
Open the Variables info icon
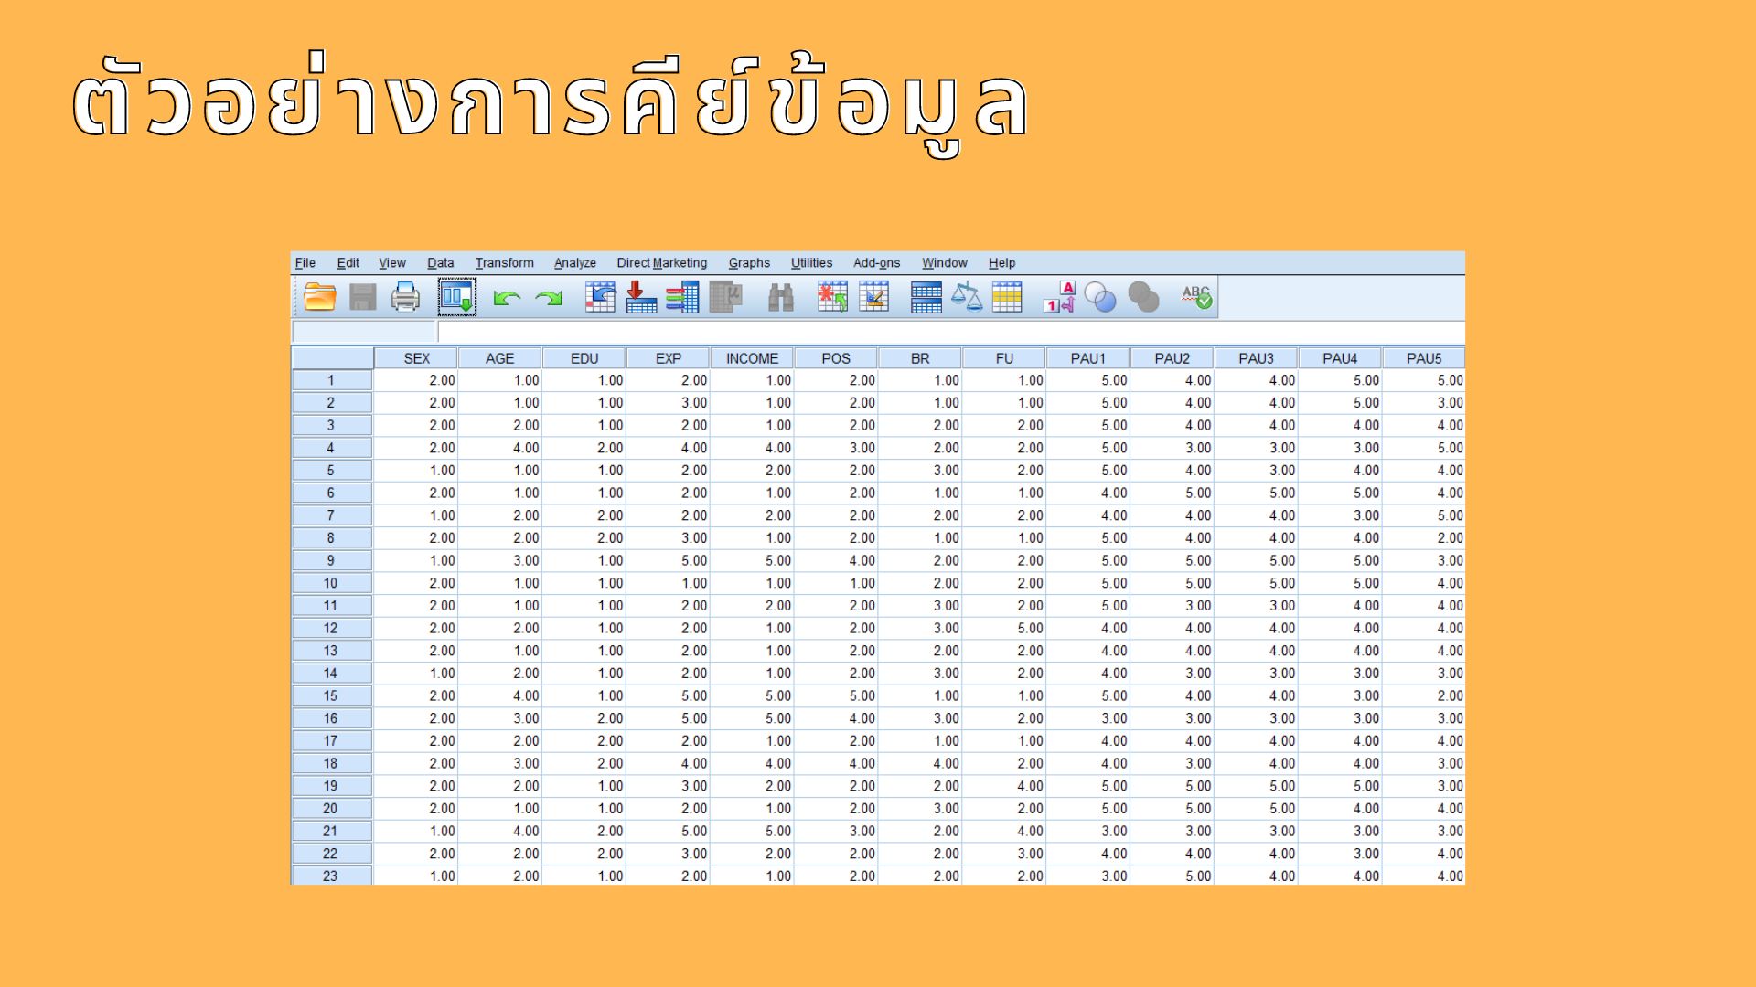[682, 297]
